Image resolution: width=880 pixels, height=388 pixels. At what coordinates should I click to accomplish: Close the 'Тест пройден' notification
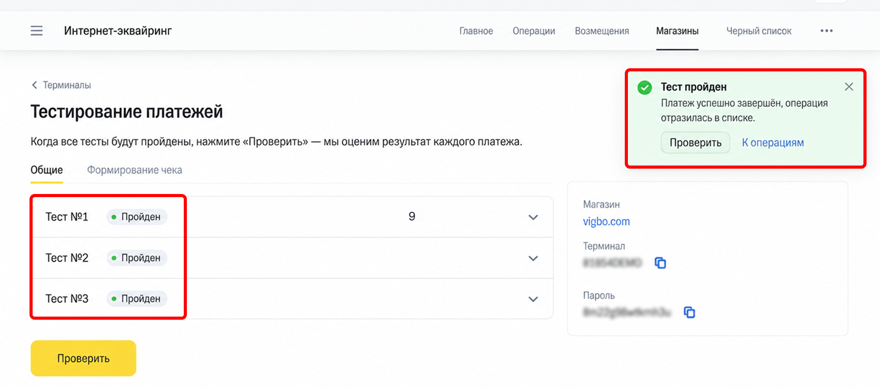pyautogui.click(x=849, y=87)
